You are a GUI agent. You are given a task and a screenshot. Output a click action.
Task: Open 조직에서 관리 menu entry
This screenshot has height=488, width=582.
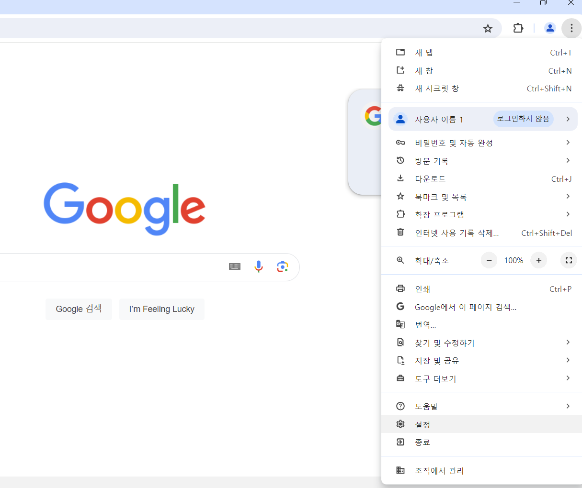point(481,470)
